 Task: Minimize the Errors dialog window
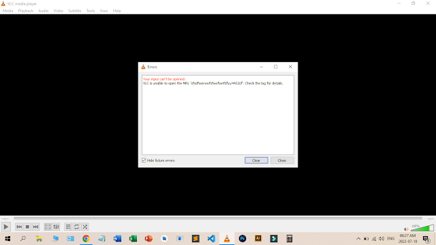261,67
